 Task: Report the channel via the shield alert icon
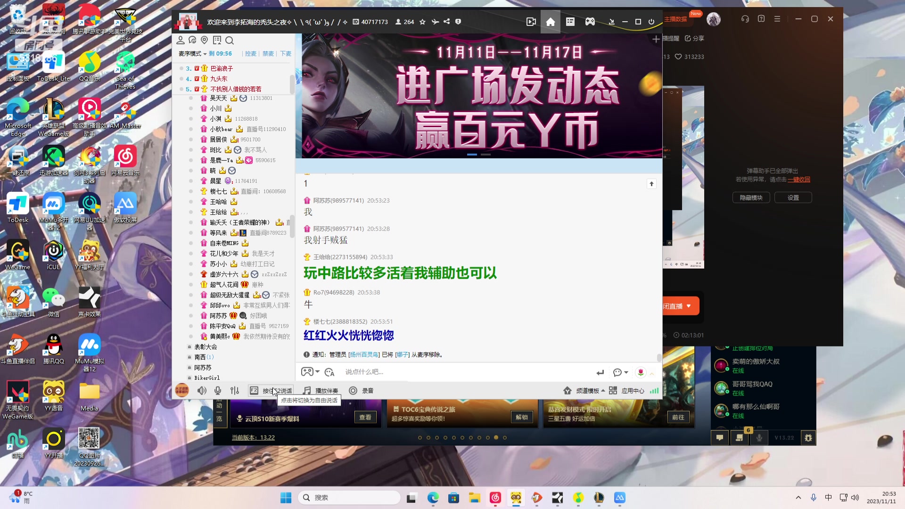(458, 22)
